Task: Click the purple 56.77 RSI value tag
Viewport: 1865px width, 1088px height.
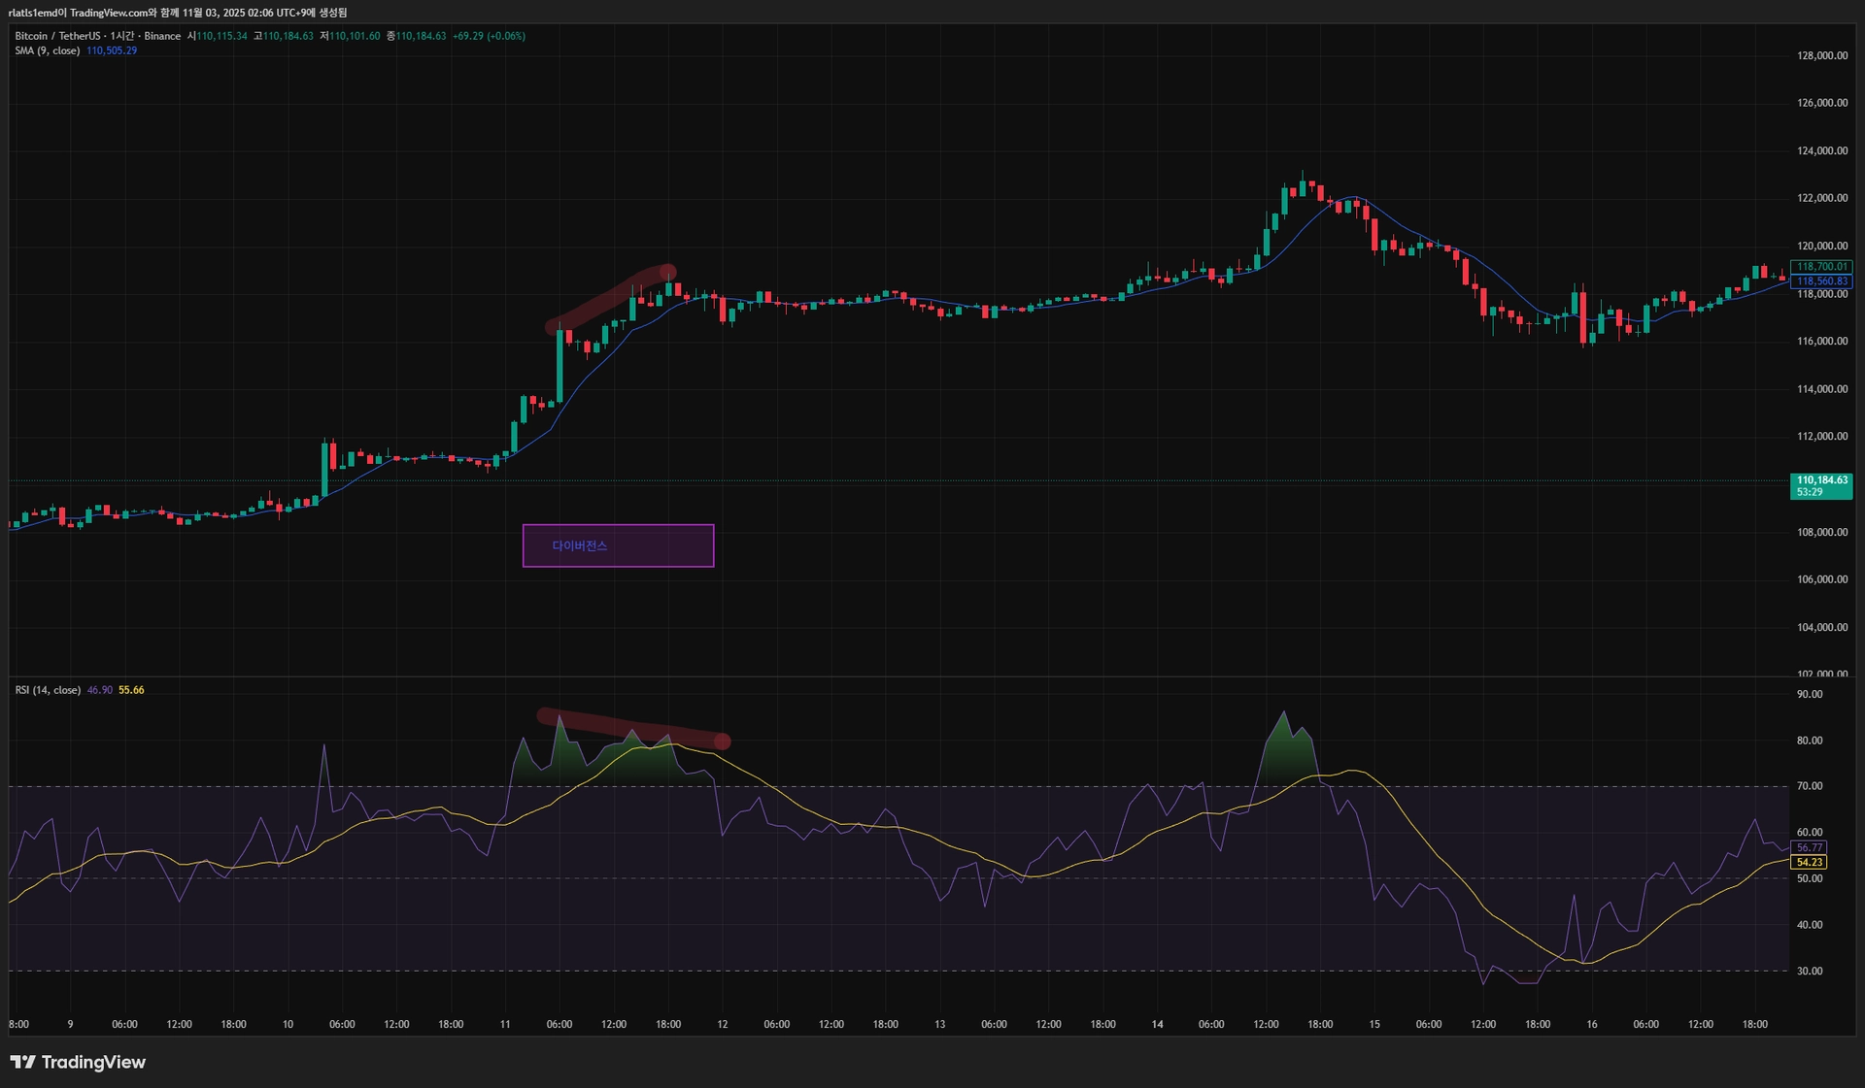Action: (x=1809, y=847)
